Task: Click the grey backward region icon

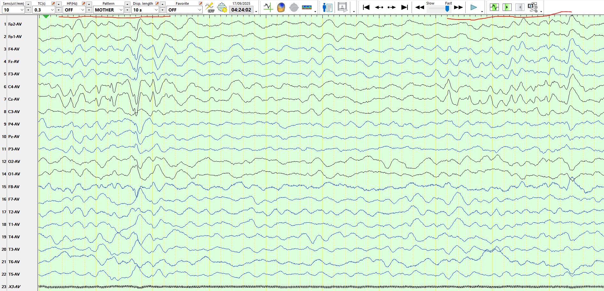Action: click(x=520, y=7)
